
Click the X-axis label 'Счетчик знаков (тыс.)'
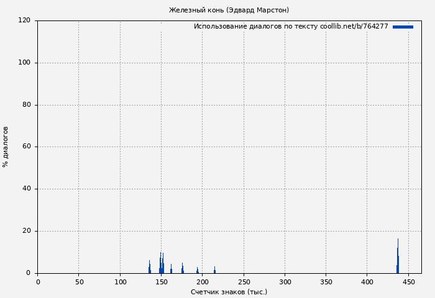[x=229, y=292]
